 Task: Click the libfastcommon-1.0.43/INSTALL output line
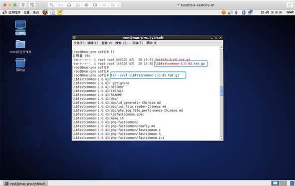(98, 91)
